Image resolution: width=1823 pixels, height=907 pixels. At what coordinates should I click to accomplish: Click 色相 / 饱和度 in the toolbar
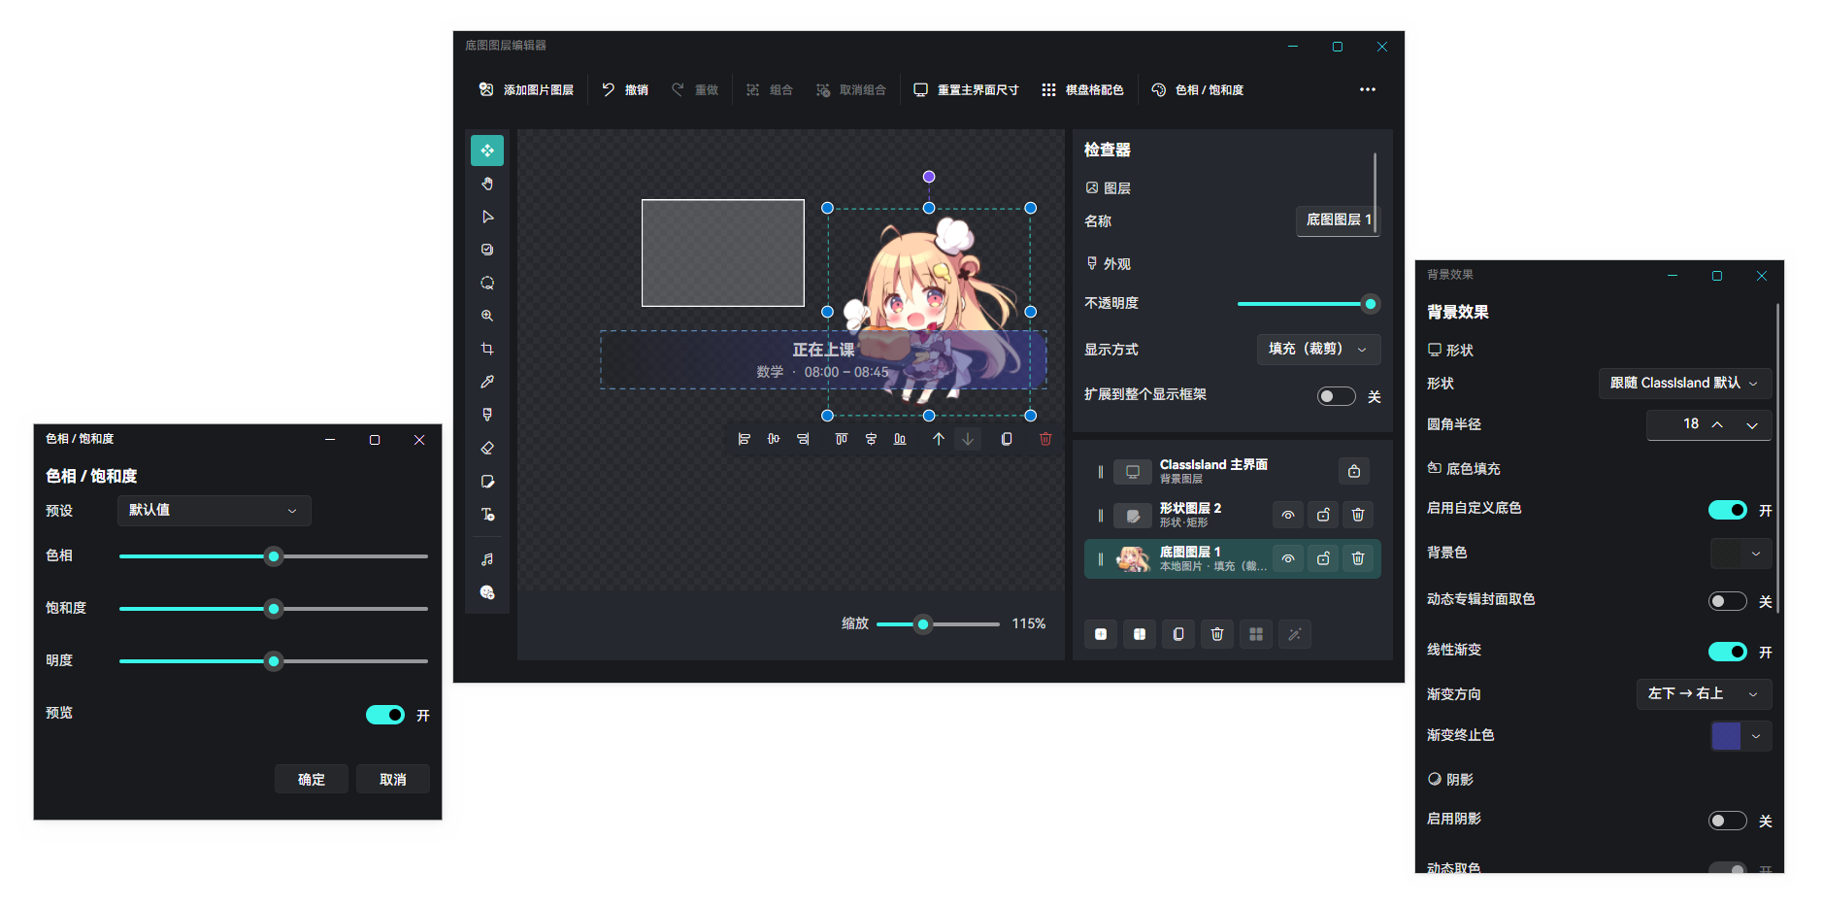coord(1198,89)
